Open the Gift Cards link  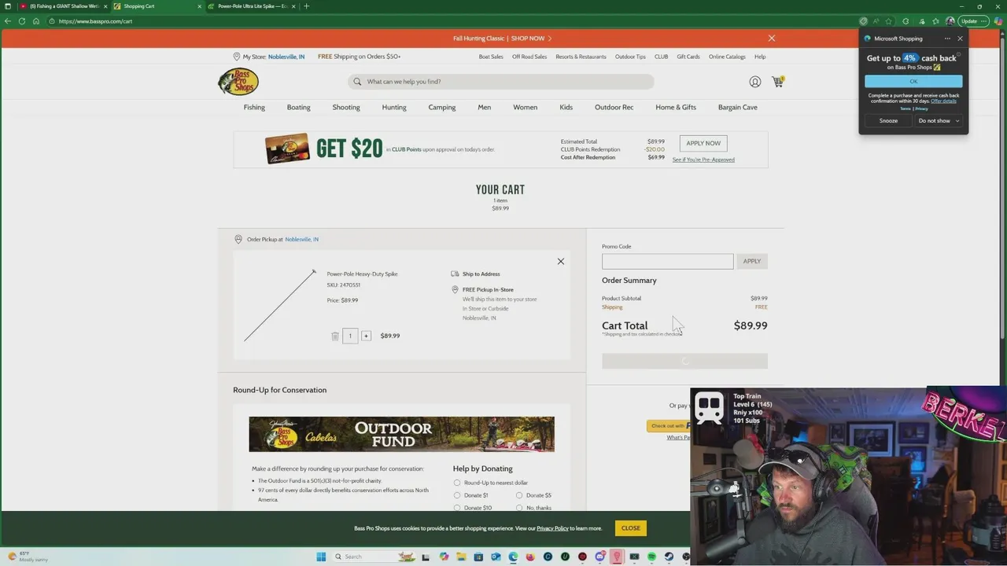tap(688, 57)
